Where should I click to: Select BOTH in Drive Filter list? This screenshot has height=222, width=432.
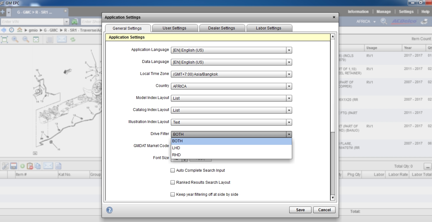pyautogui.click(x=231, y=141)
